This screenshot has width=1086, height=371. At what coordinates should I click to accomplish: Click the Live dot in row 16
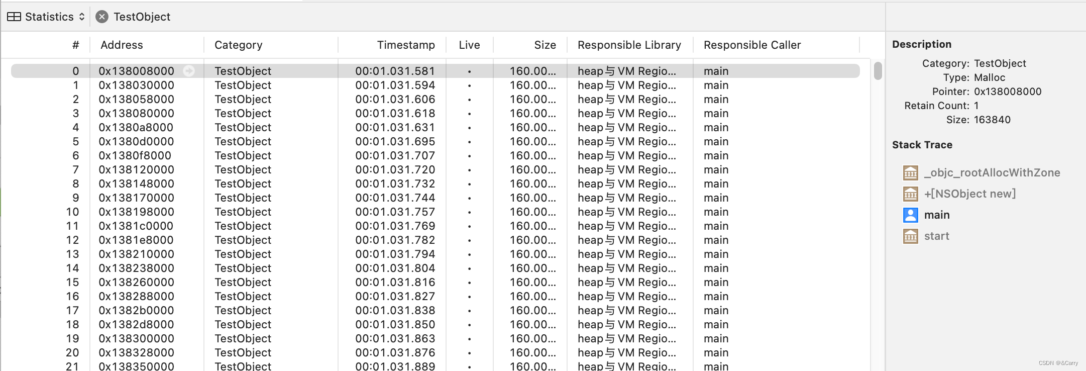click(469, 297)
